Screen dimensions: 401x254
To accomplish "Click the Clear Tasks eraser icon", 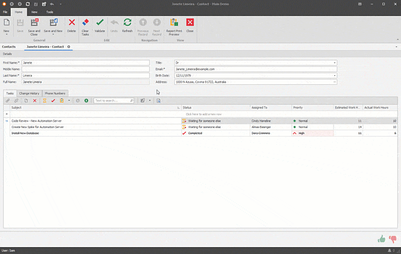I will (86, 22).
